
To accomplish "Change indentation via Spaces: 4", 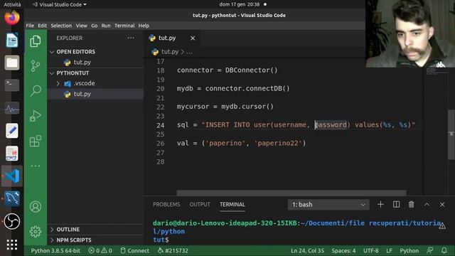I will (343, 250).
